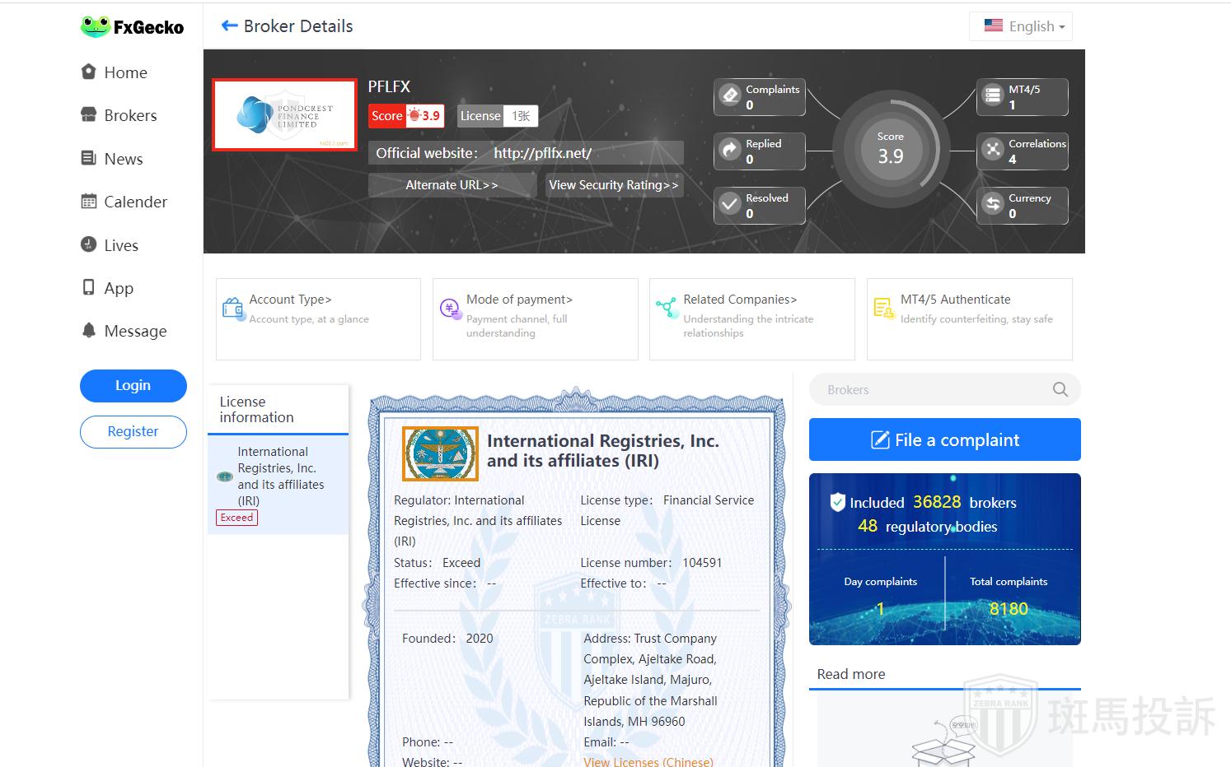The height and width of the screenshot is (767, 1231).
Task: Open Brokers in the sidebar menu
Action: pos(129,116)
